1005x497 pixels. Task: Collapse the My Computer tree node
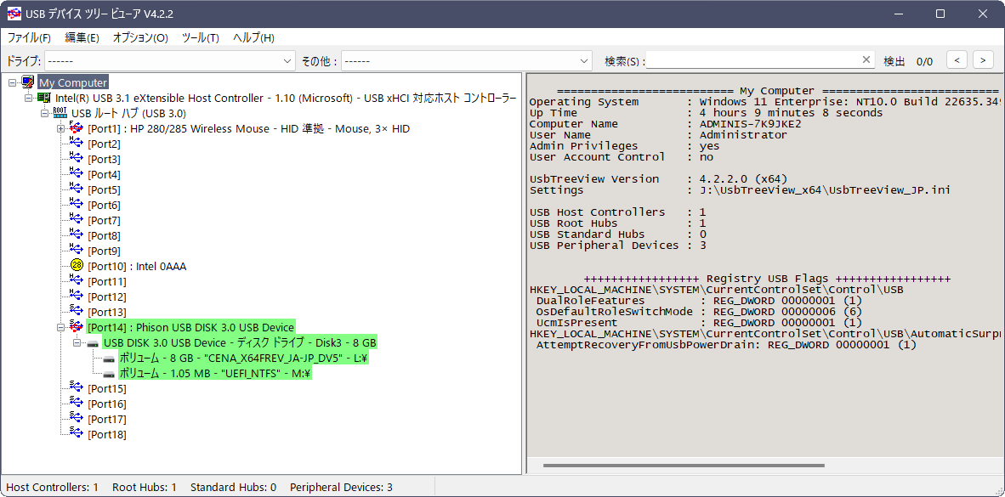[13, 82]
